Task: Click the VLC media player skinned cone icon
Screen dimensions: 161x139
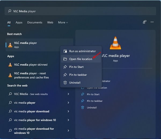Action: (x=10, y=65)
